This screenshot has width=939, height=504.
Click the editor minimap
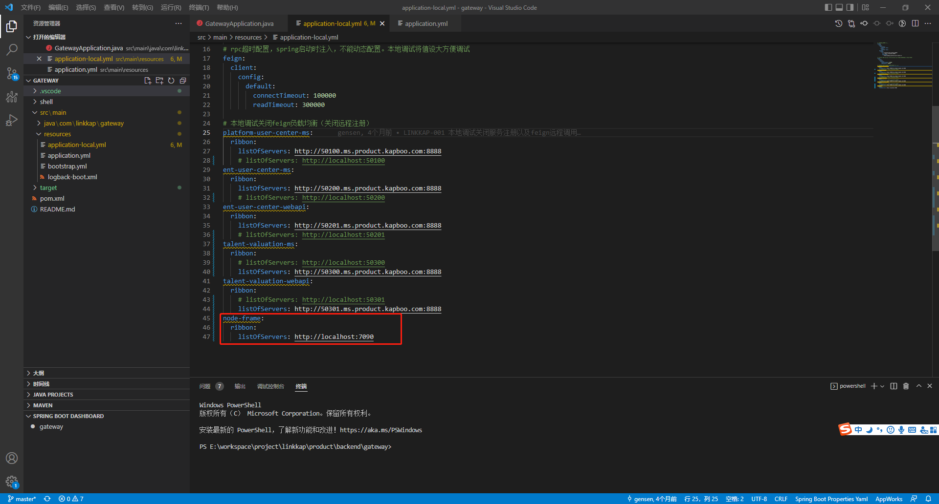point(903,65)
